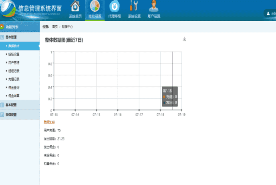Click the 07-18 data point on chart

click(160, 110)
